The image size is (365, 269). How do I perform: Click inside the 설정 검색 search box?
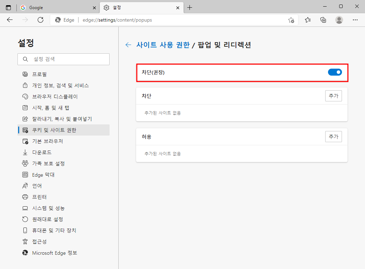(x=63, y=59)
